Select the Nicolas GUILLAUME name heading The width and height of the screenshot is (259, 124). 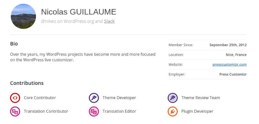79,12
